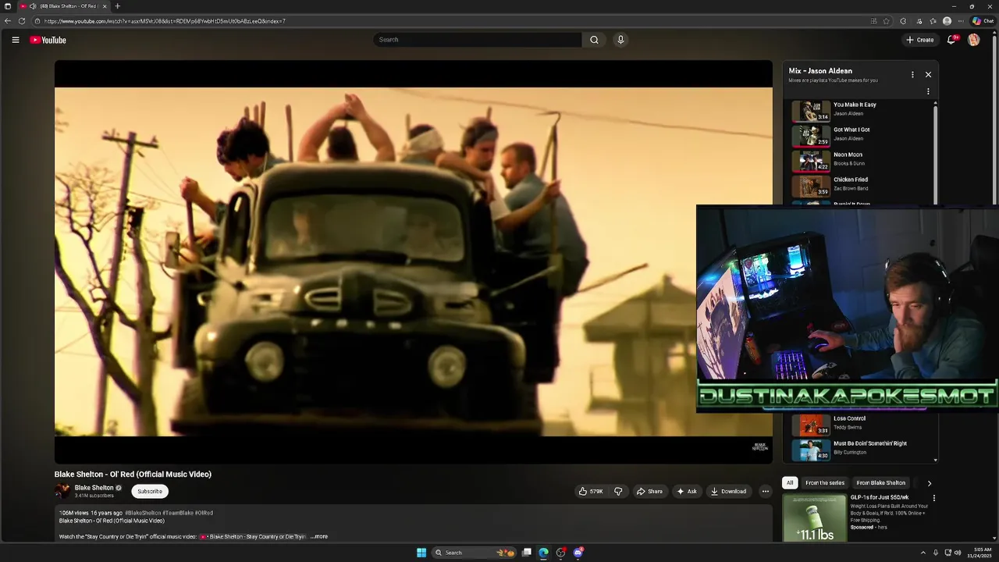Start voice search with microphone icon
This screenshot has height=562, width=999.
click(x=620, y=40)
